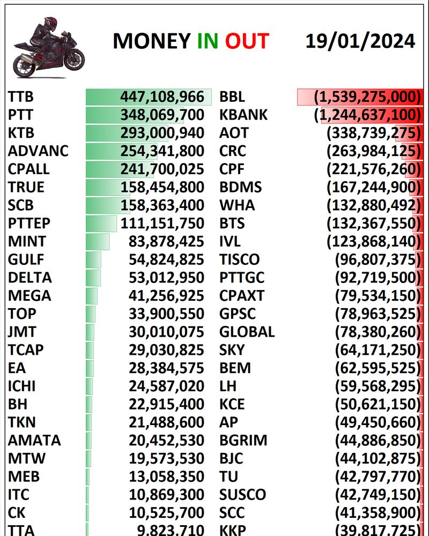Click the MONEY IN OUT title
The image size is (429, 536).
[190, 41]
